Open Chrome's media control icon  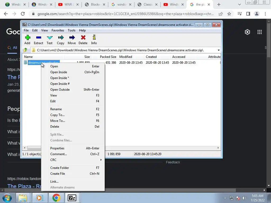240,14
